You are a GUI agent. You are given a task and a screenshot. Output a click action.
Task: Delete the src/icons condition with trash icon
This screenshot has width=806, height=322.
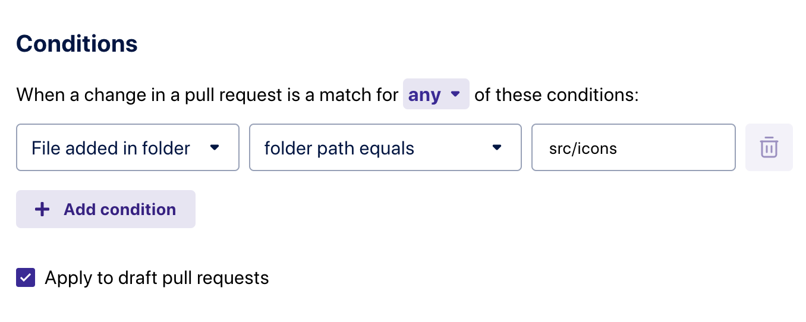click(769, 147)
